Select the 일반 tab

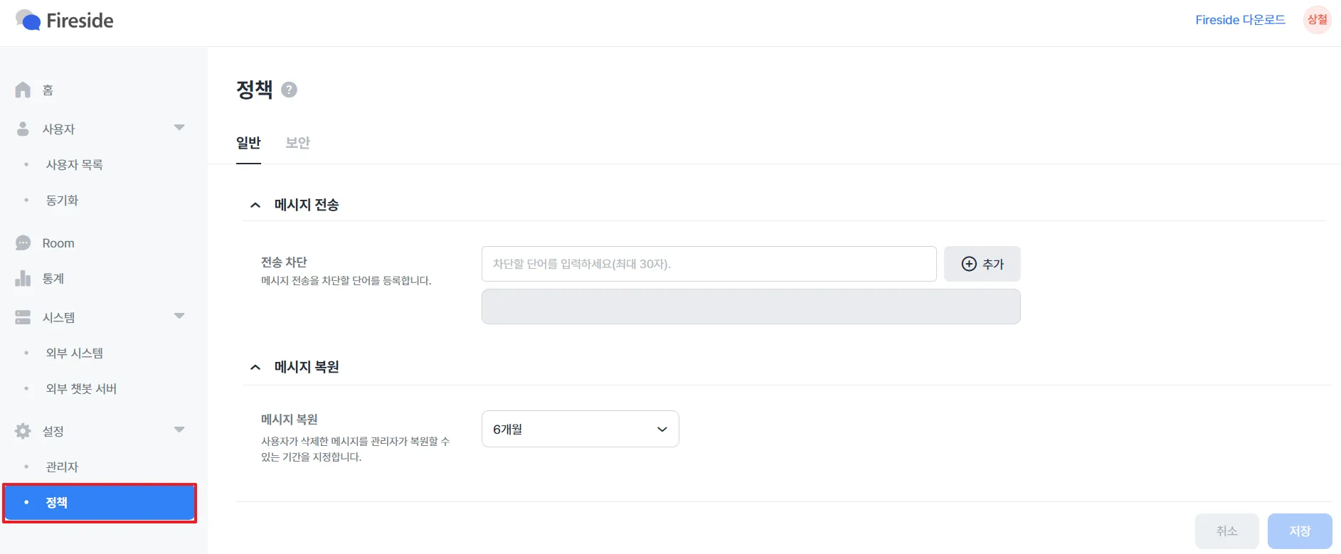(x=248, y=143)
